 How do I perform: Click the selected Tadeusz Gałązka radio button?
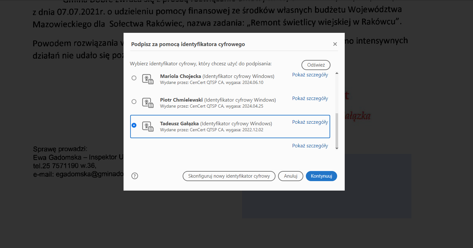(134, 125)
